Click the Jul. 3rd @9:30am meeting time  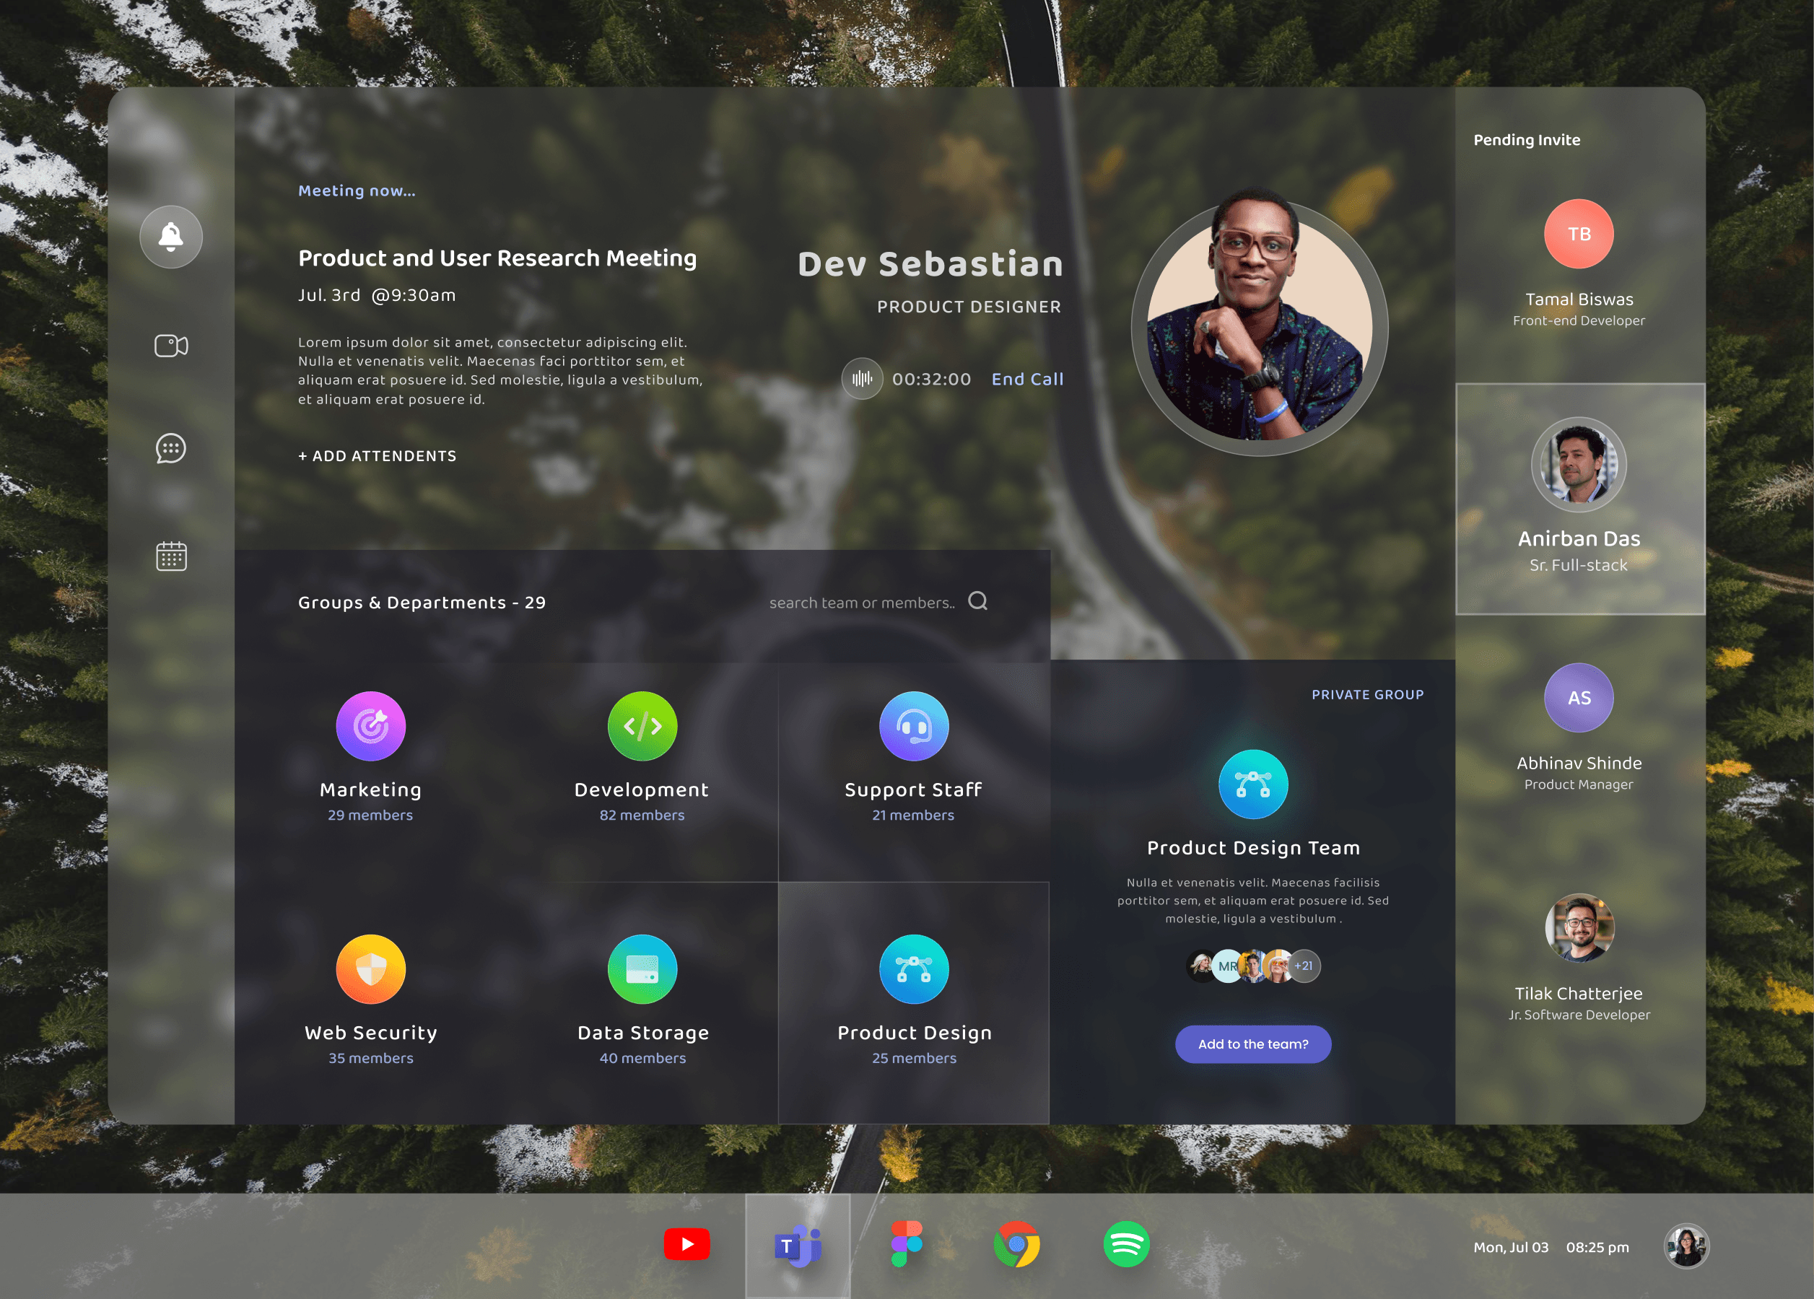[x=377, y=295]
